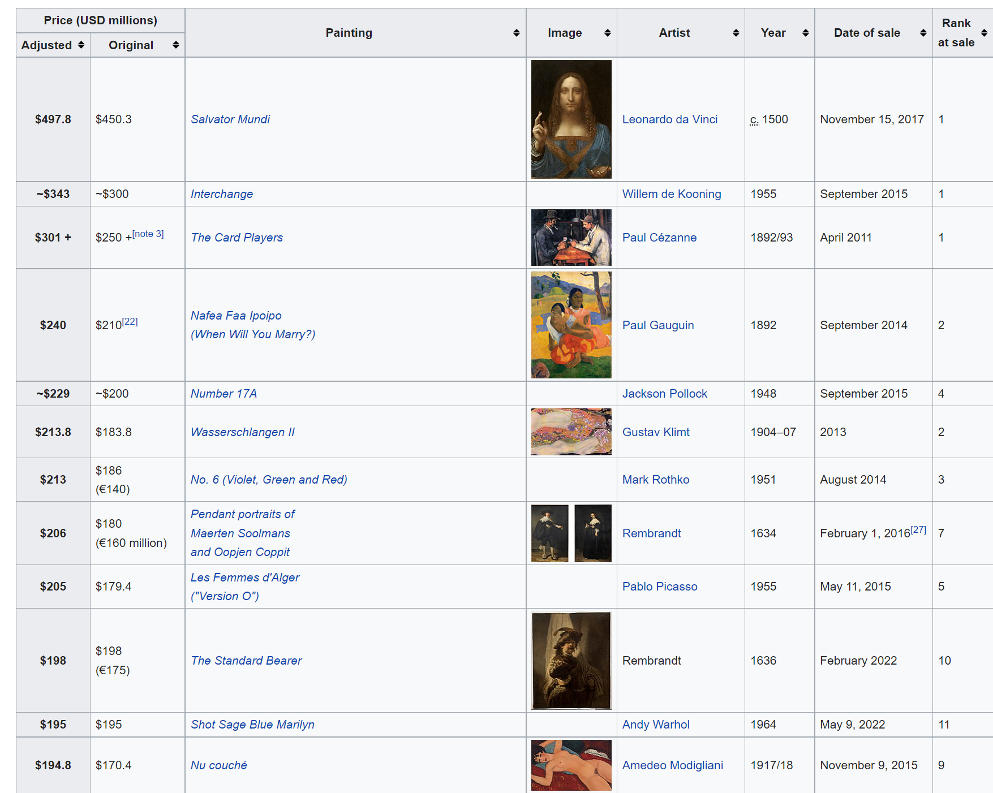The width and height of the screenshot is (993, 793).
Task: Click the Salvator Mundi thumbnail image
Action: point(571,119)
